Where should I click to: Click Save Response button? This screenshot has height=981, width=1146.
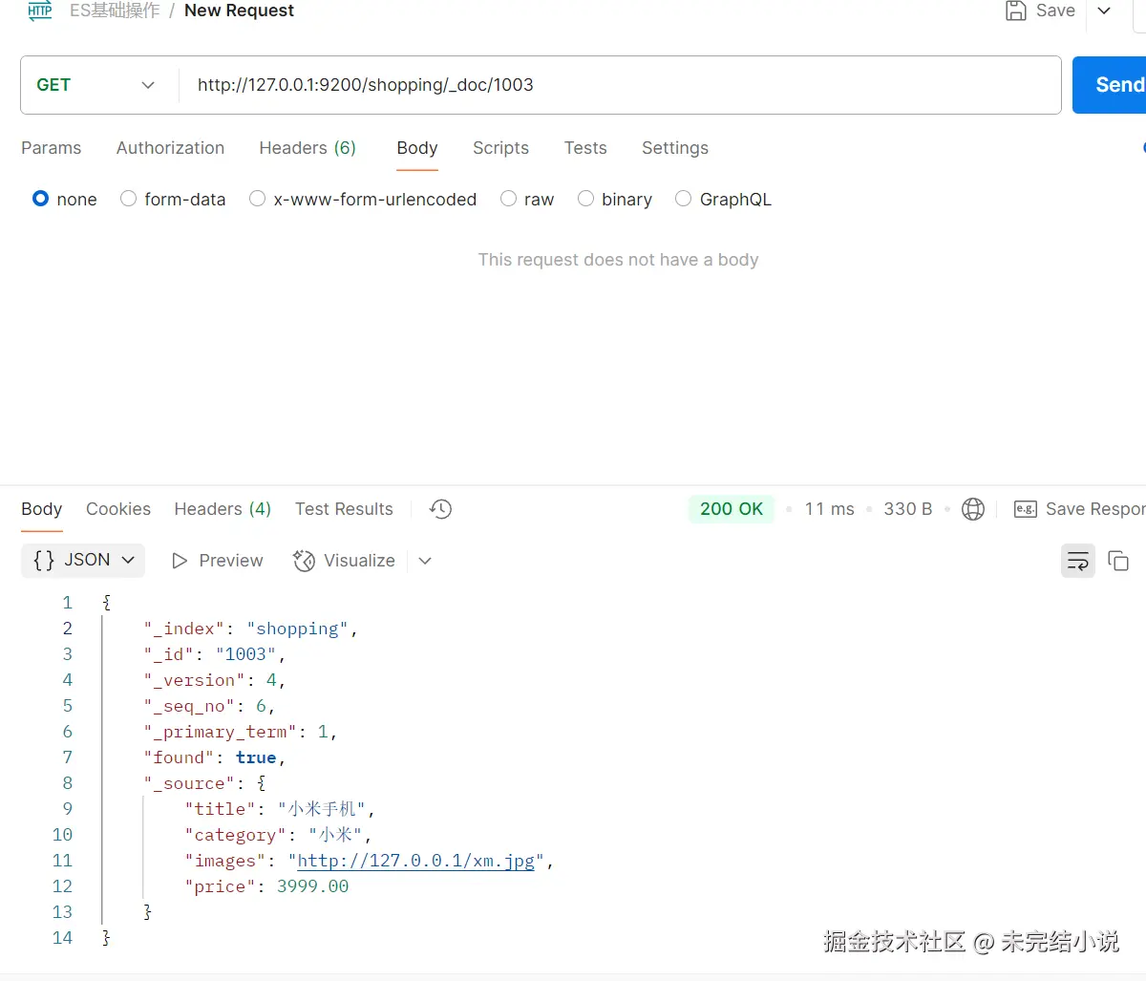1094,509
